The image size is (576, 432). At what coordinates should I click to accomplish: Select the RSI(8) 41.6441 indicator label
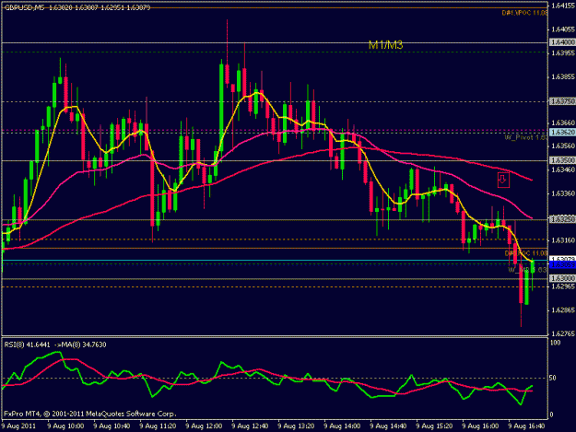[x=27, y=344]
